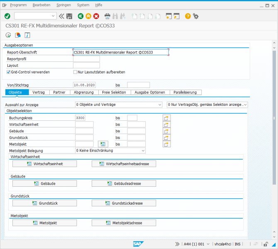Expand the command field dropdown
Screen dimensions: 278x249
coord(53,16)
